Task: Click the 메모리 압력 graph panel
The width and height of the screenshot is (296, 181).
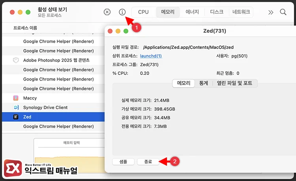Action: click(69, 155)
